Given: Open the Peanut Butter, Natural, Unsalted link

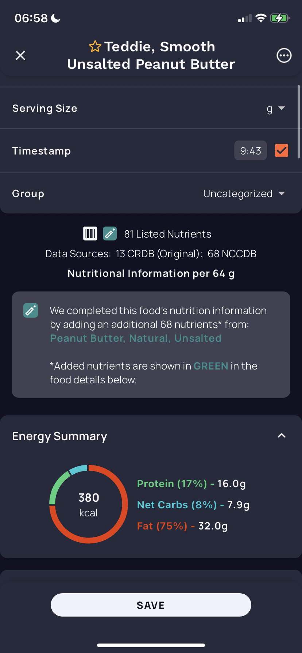Looking at the screenshot, I should click(x=136, y=338).
